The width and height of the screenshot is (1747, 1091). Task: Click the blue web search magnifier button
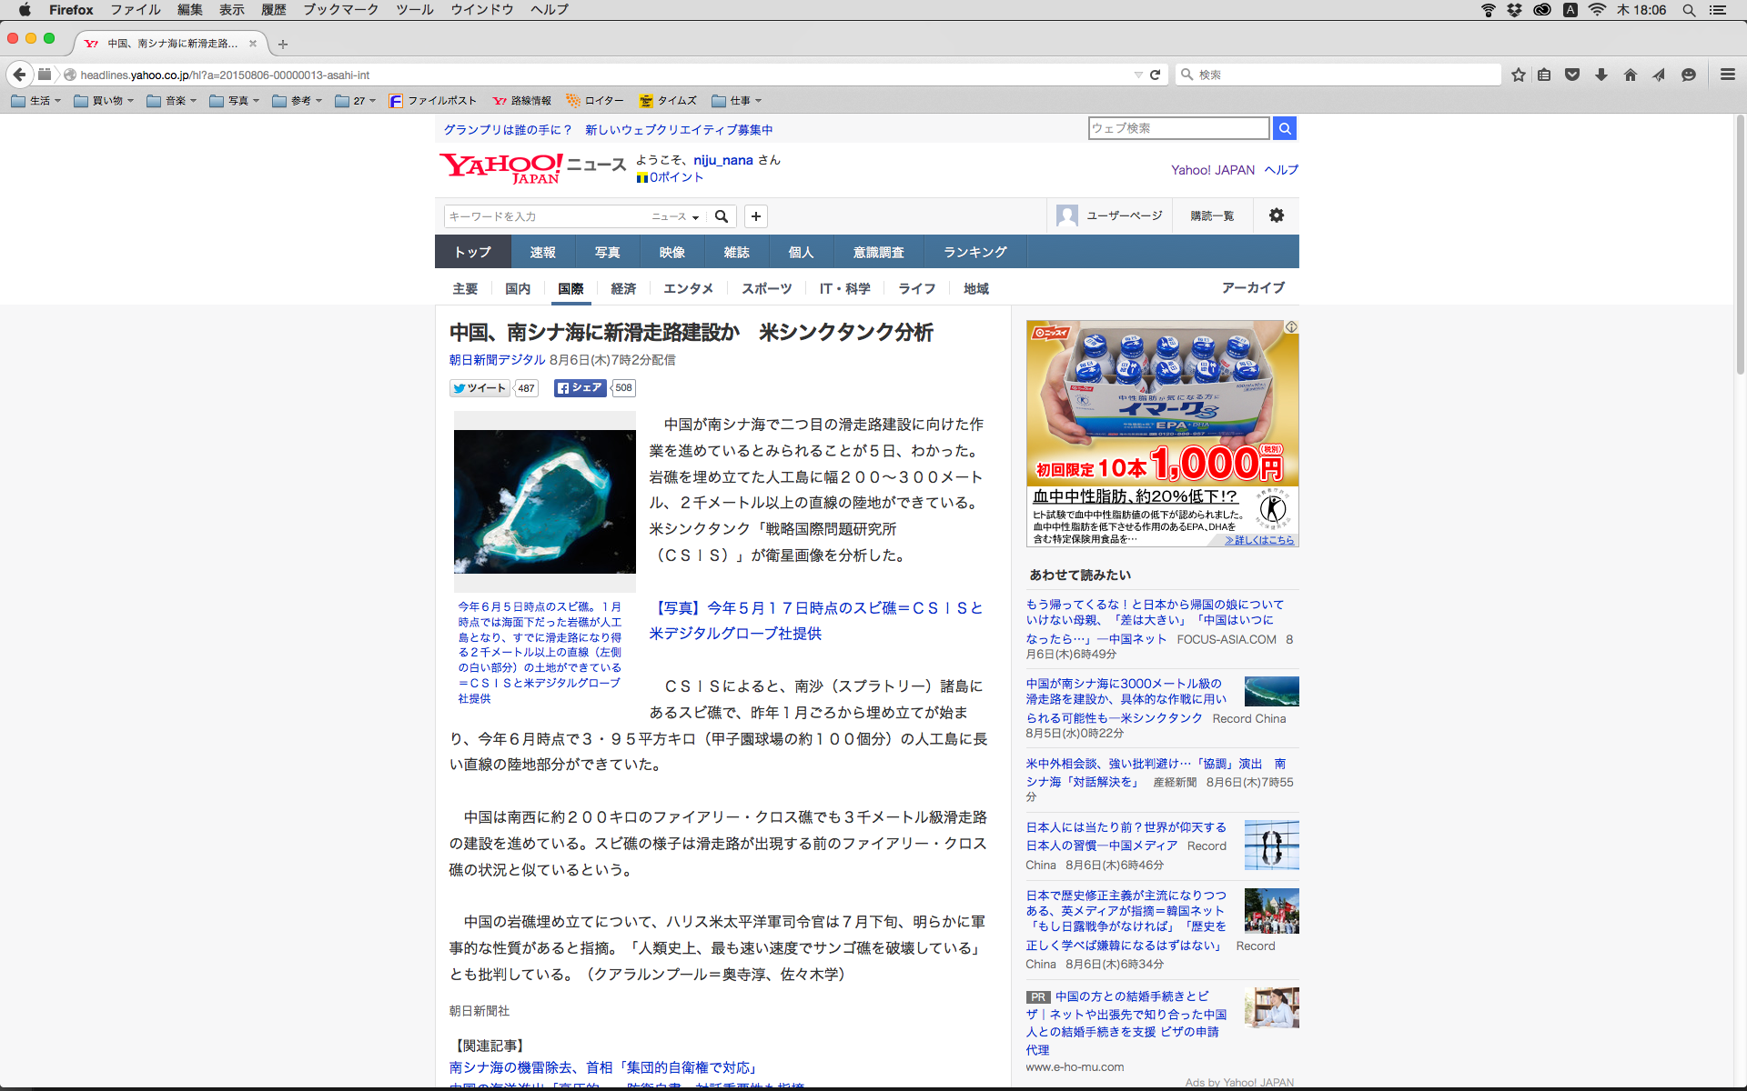pyautogui.click(x=1284, y=128)
